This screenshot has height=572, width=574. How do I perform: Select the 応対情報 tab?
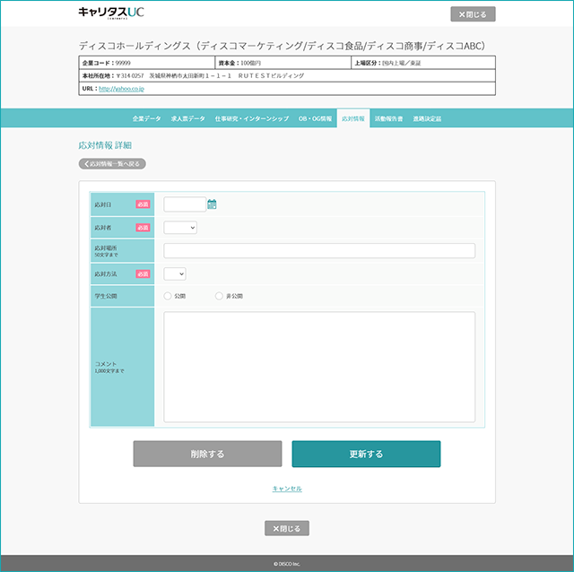(x=353, y=118)
